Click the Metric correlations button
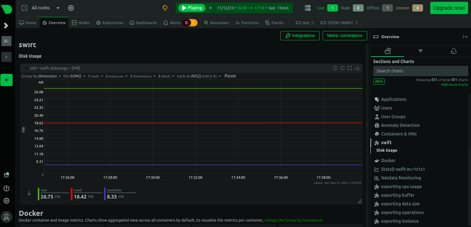471x227 pixels. point(345,36)
